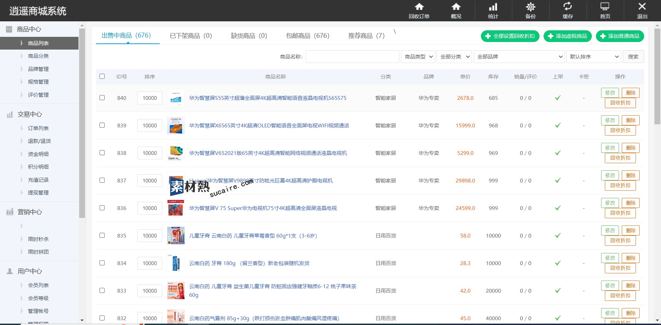Toggle 上架 checkmark for product 836
The image size is (661, 325).
pos(558,208)
